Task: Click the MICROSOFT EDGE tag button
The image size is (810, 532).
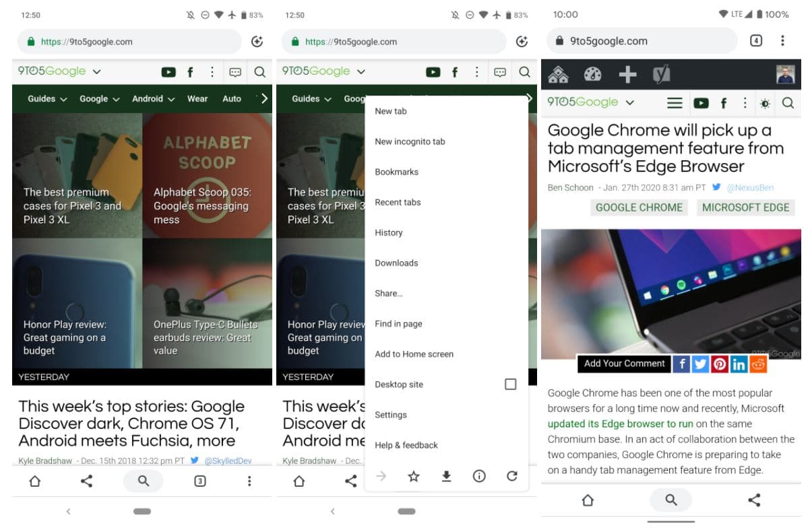Action: pos(745,207)
